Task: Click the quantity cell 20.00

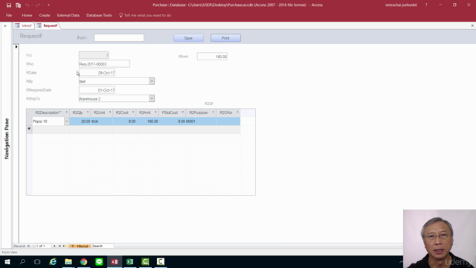Action: [80, 121]
